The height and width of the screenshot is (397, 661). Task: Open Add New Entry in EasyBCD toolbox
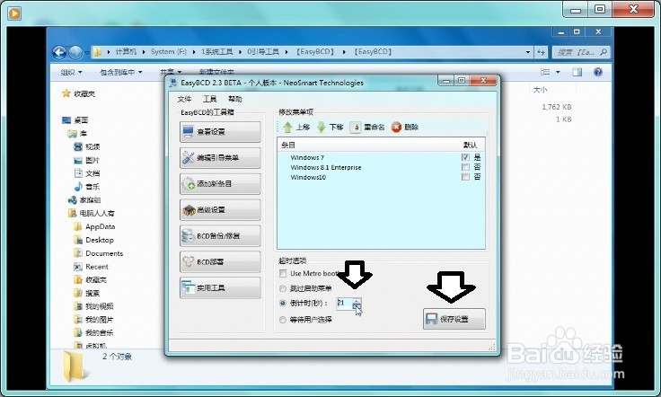click(x=220, y=184)
